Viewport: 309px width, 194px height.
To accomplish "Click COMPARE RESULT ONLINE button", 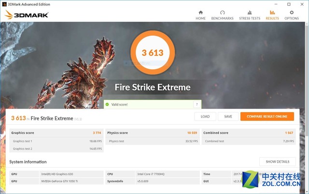I will click(267, 116).
